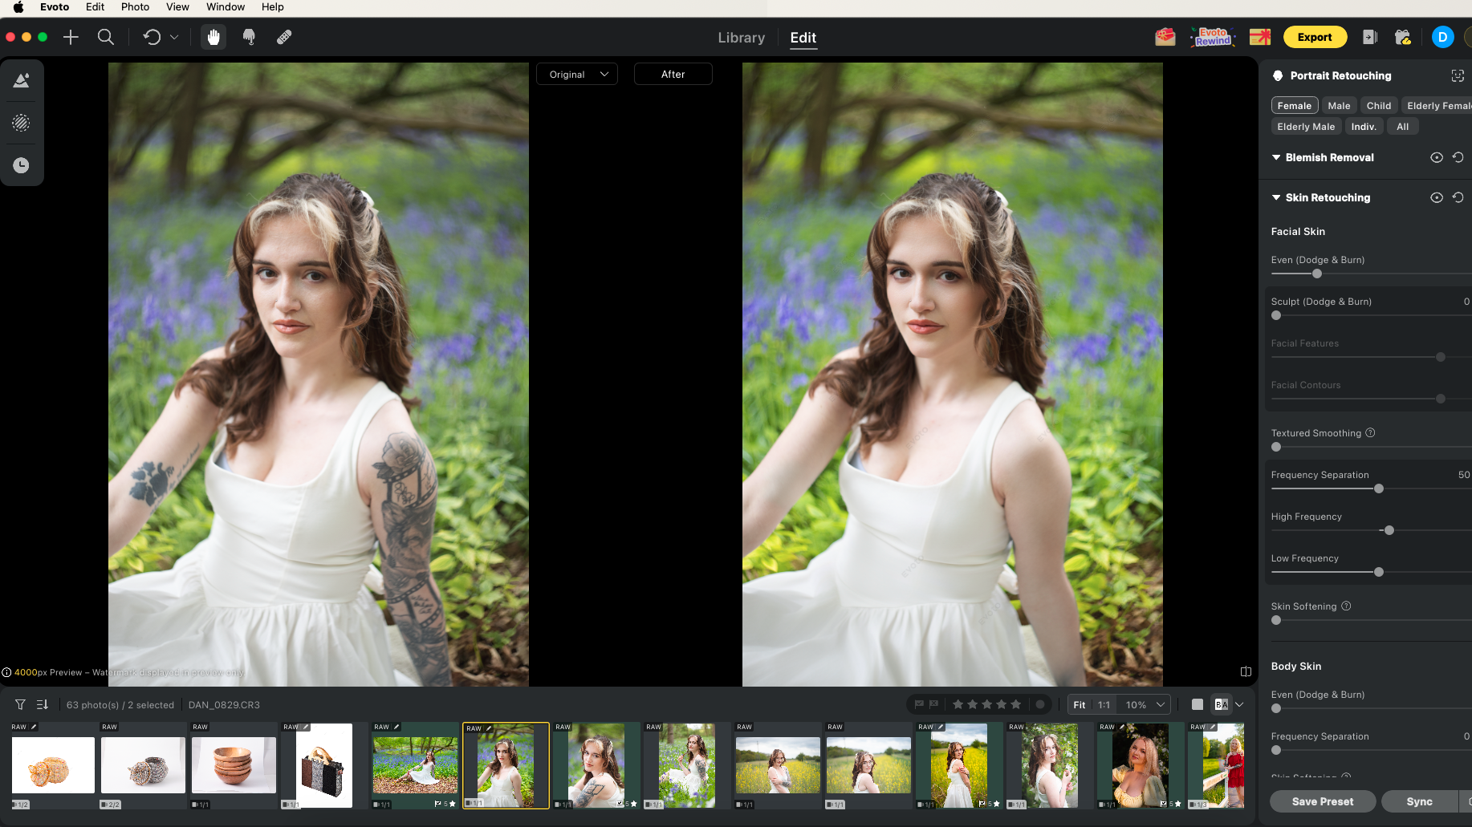Enable the Before/After BA compare toggle
Screen dimensions: 1472x827
(x=1221, y=704)
